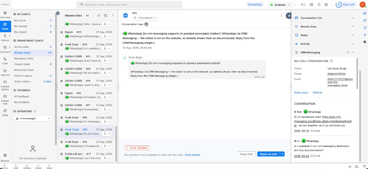Open filter options for missed chats
The width and height of the screenshot is (368, 169).
tap(106, 15)
